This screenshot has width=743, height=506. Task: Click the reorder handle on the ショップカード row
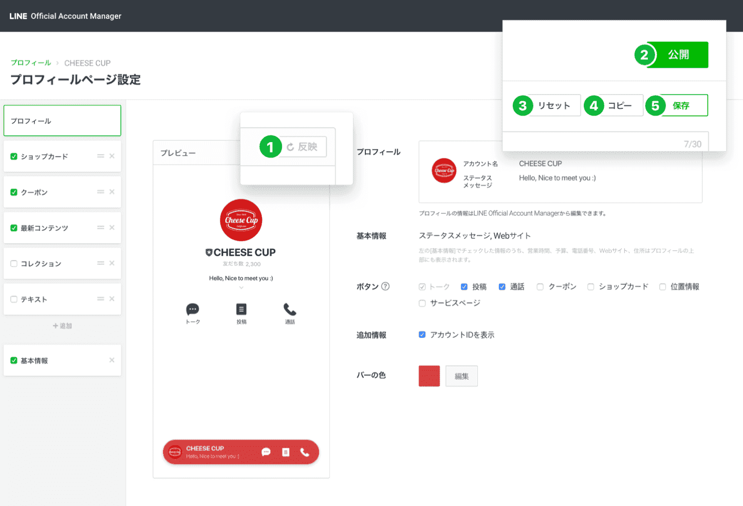pyautogui.click(x=101, y=156)
